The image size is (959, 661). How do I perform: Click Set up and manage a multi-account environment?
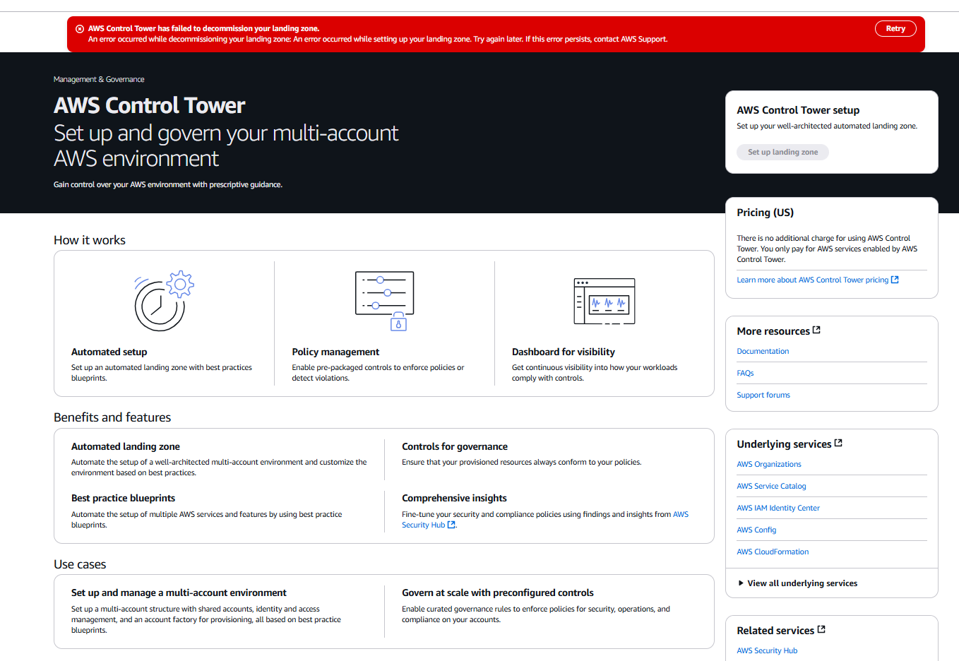coord(179,592)
